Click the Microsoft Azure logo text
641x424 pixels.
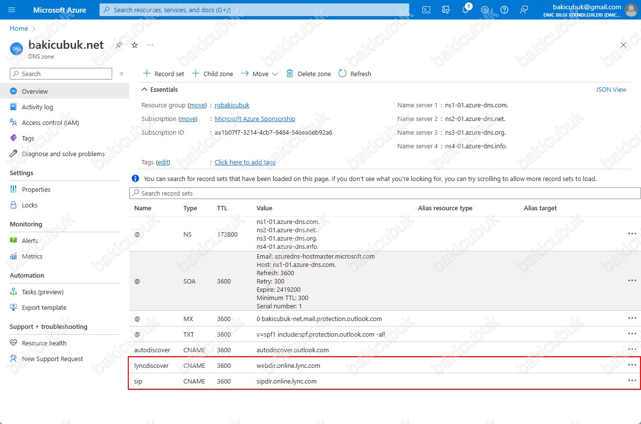tap(60, 10)
